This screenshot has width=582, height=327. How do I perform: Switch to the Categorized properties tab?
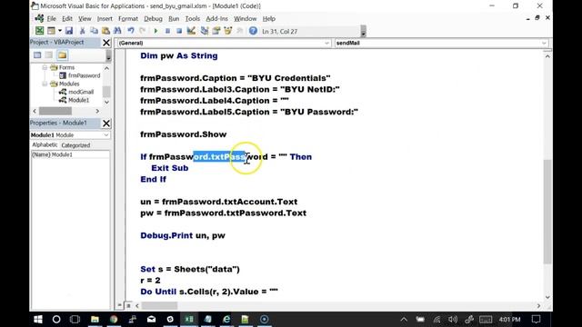tap(75, 145)
